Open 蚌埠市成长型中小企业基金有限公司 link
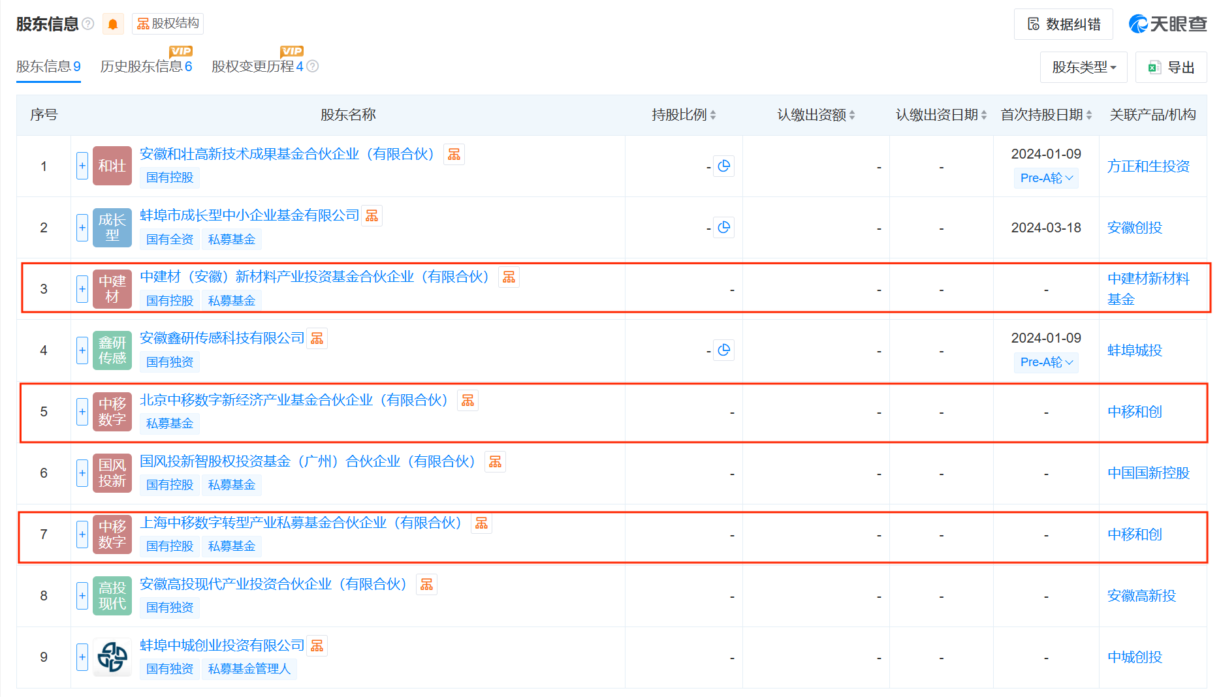The image size is (1221, 697). click(x=249, y=215)
